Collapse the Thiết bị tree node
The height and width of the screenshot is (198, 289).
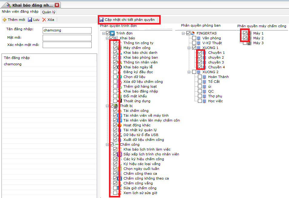[107, 106]
